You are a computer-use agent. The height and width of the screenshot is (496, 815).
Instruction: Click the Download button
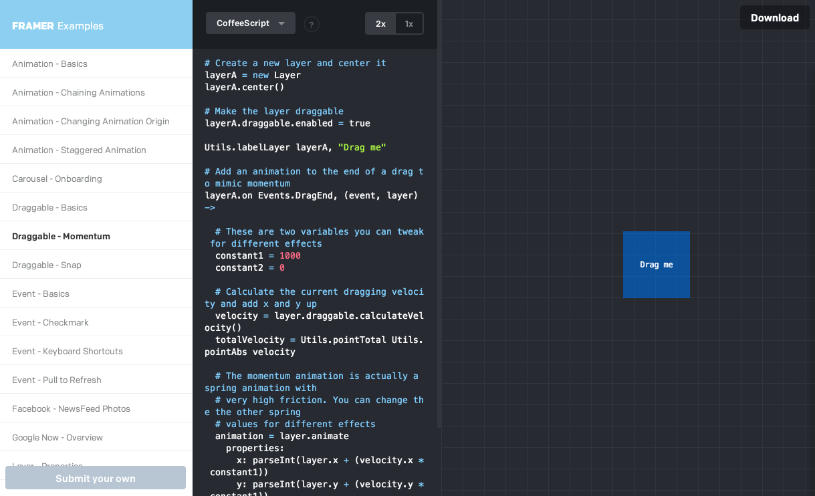pos(774,17)
